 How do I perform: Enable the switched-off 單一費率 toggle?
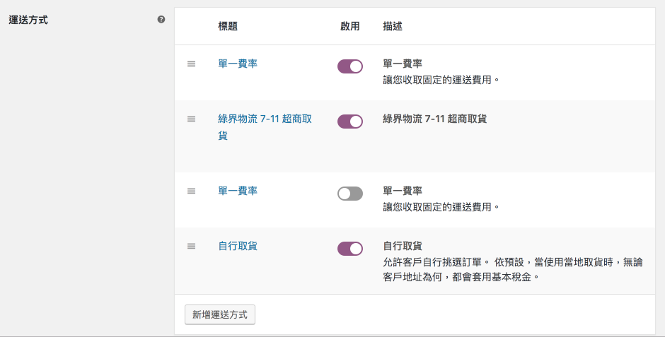[x=350, y=194]
